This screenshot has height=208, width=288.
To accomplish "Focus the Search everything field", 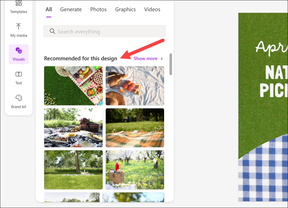I will click(105, 31).
